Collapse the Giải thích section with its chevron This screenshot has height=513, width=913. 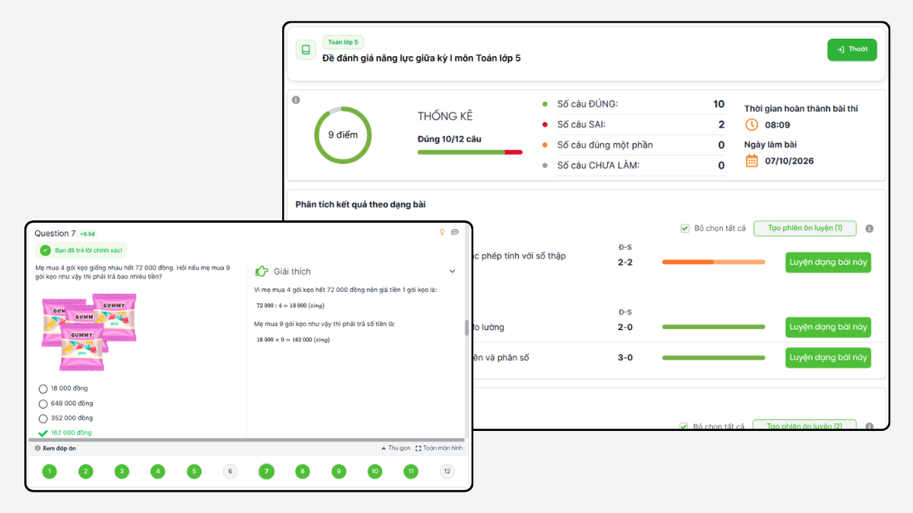point(452,271)
